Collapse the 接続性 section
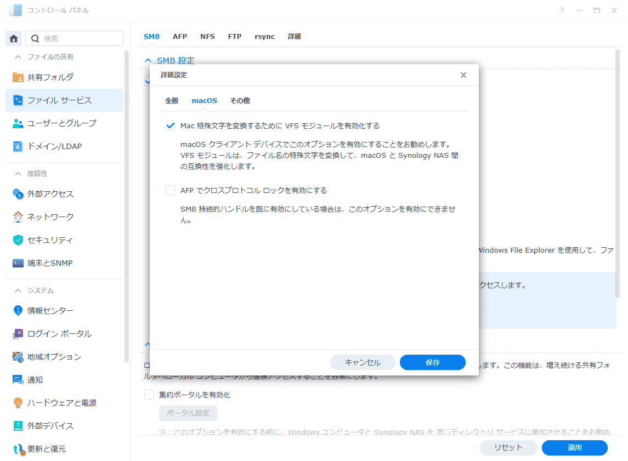628x461 pixels. point(18,174)
